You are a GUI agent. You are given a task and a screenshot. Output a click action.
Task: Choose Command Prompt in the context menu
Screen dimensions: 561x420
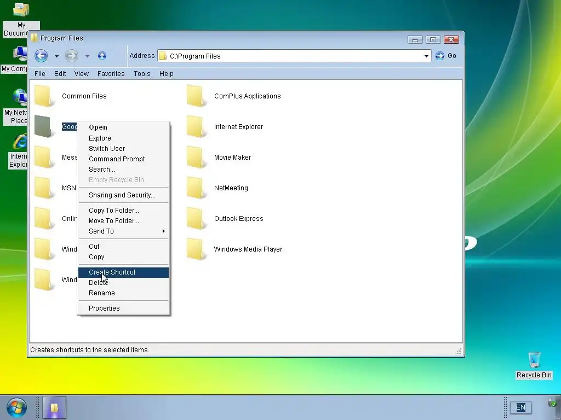(123, 159)
